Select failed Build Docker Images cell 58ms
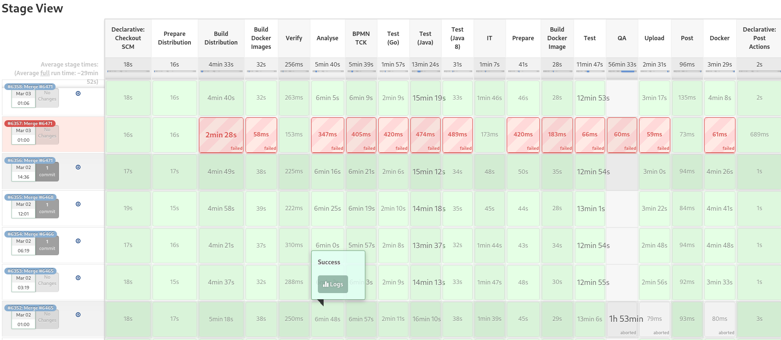Viewport: 781px width, 340px height. [x=261, y=135]
